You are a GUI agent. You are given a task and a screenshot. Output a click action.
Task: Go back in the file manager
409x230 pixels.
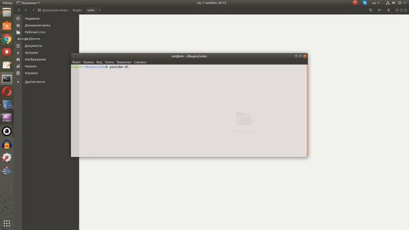(x=19, y=10)
